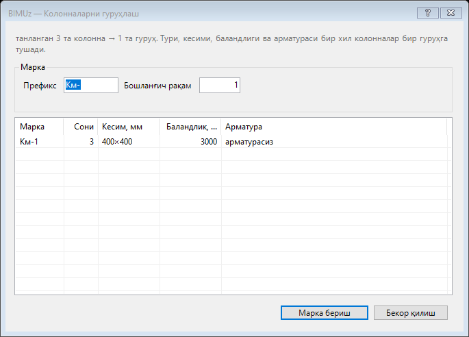The image size is (469, 337).
Task: Click the Бошланғич рақам number field
Action: click(x=220, y=86)
